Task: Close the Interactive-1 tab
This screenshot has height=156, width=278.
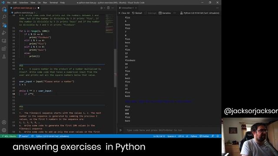Action: 136,8
